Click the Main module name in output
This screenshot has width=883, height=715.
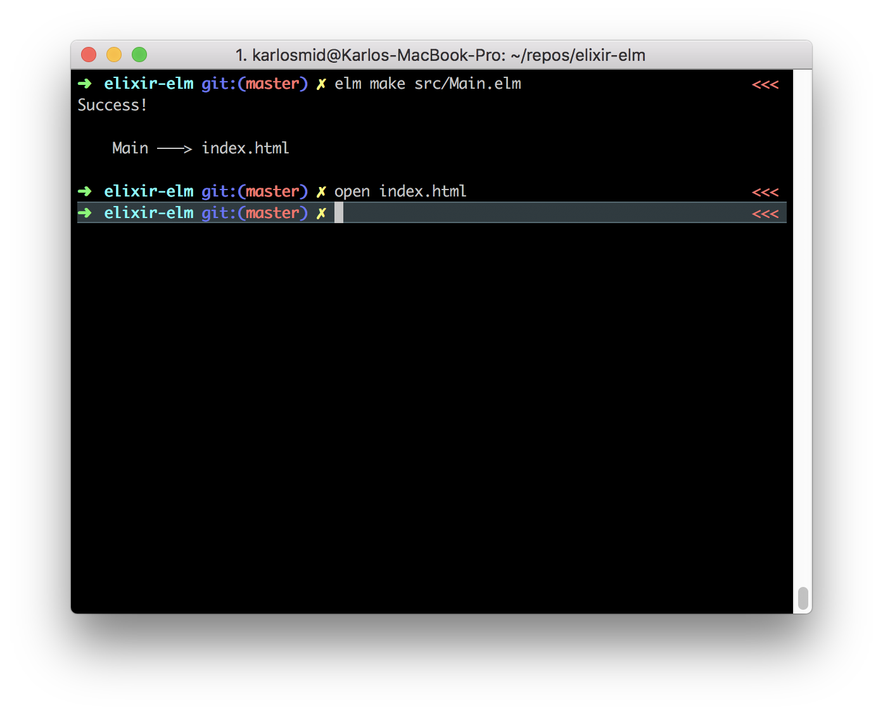[129, 148]
